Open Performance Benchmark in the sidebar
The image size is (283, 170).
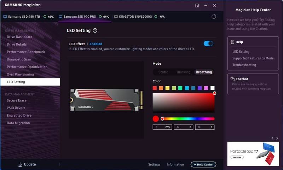click(x=26, y=52)
